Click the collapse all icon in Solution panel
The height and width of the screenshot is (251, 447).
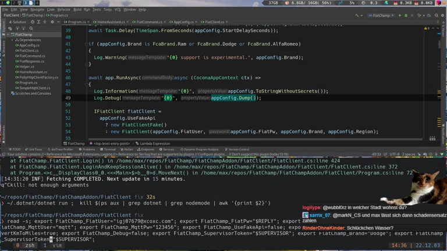point(44,22)
